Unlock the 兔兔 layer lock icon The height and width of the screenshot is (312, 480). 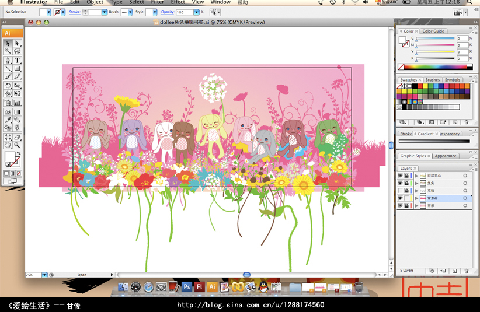406,183
